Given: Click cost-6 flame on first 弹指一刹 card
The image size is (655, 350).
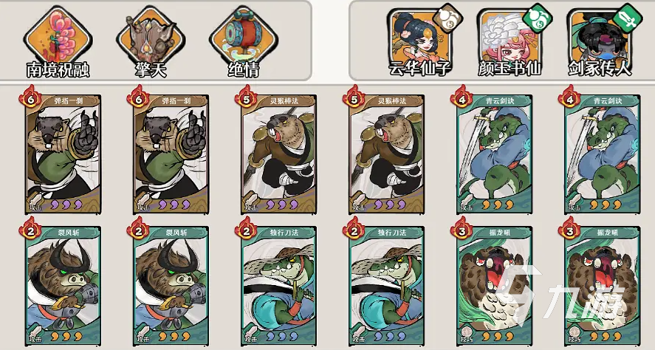Looking at the screenshot, I should [30, 97].
